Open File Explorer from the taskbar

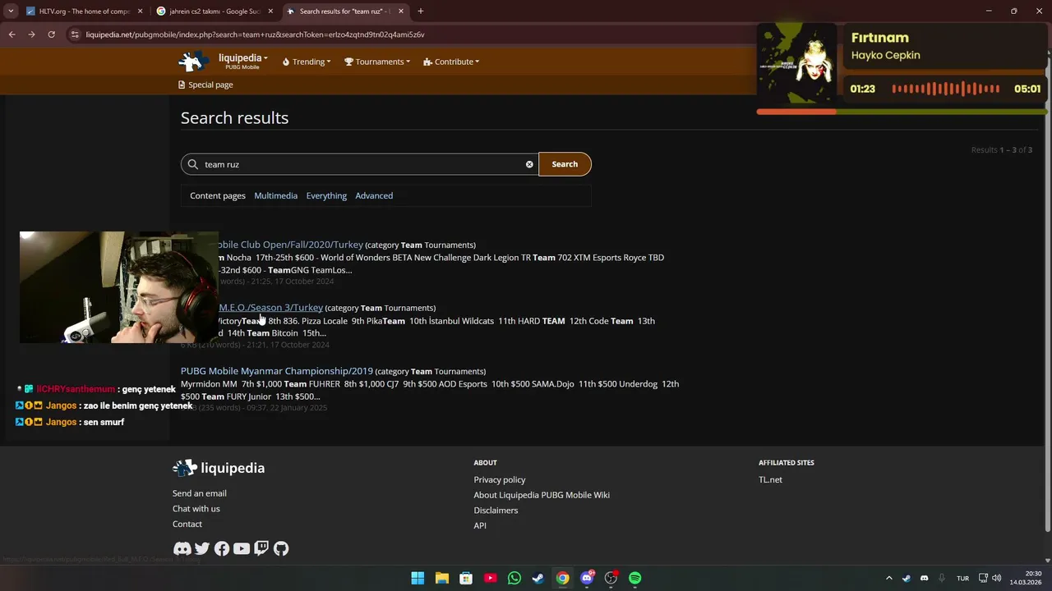coord(441,578)
